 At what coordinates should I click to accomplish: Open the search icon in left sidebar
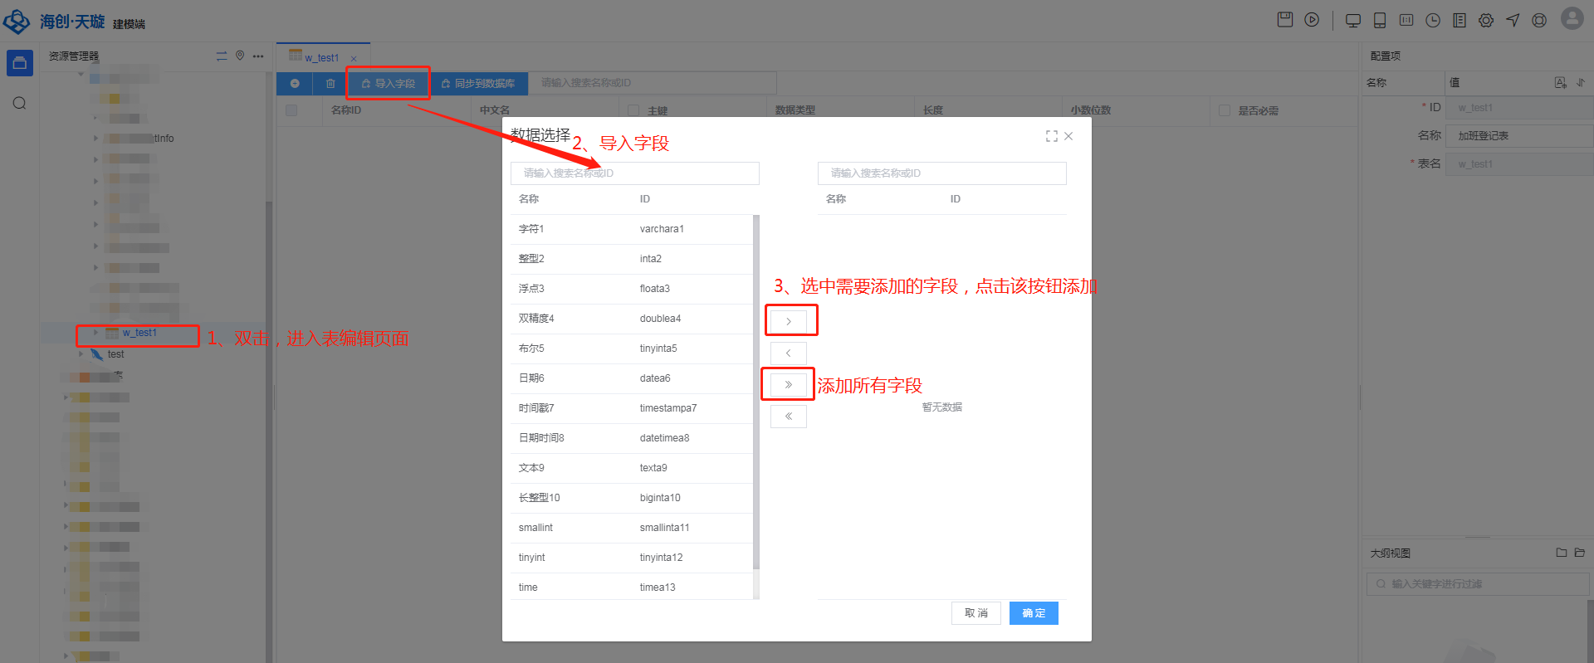point(20,103)
